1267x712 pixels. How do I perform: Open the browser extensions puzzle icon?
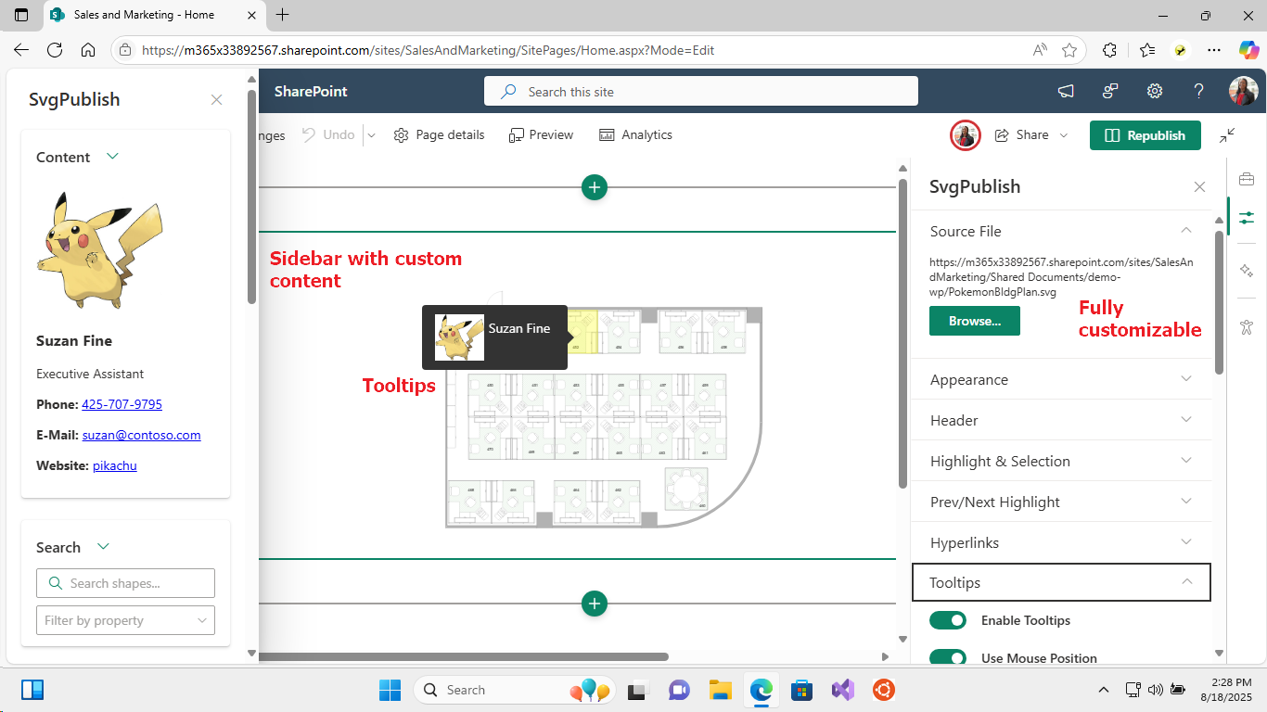pyautogui.click(x=1109, y=50)
